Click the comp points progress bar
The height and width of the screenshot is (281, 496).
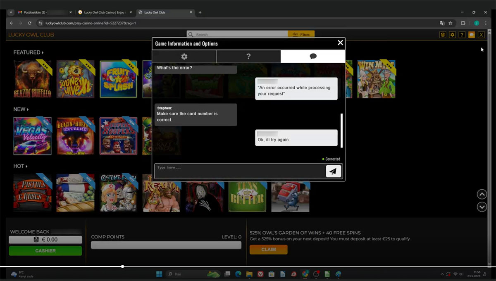[166, 245]
